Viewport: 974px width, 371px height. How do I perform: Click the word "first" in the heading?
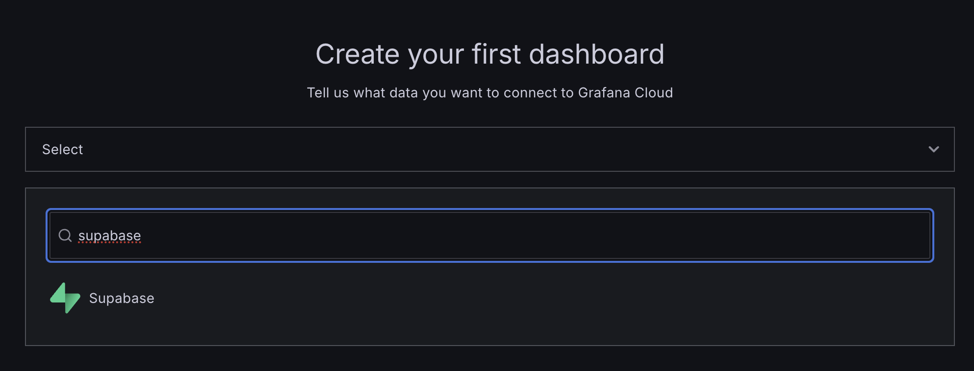pos(496,54)
